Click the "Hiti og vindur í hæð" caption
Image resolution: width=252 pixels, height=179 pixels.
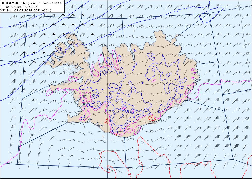click(x=34, y=3)
